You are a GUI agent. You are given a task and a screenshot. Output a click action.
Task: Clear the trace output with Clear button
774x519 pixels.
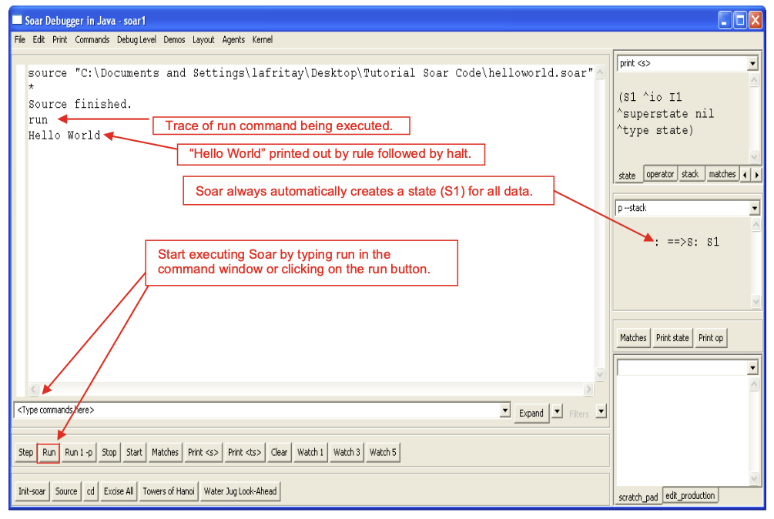[278, 452]
